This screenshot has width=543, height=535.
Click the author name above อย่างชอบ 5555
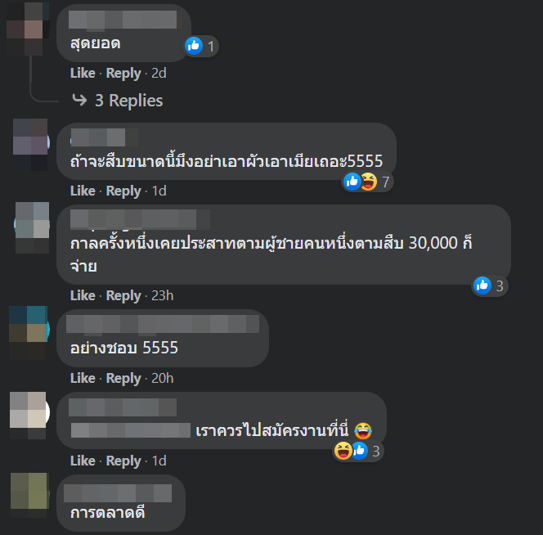163,324
